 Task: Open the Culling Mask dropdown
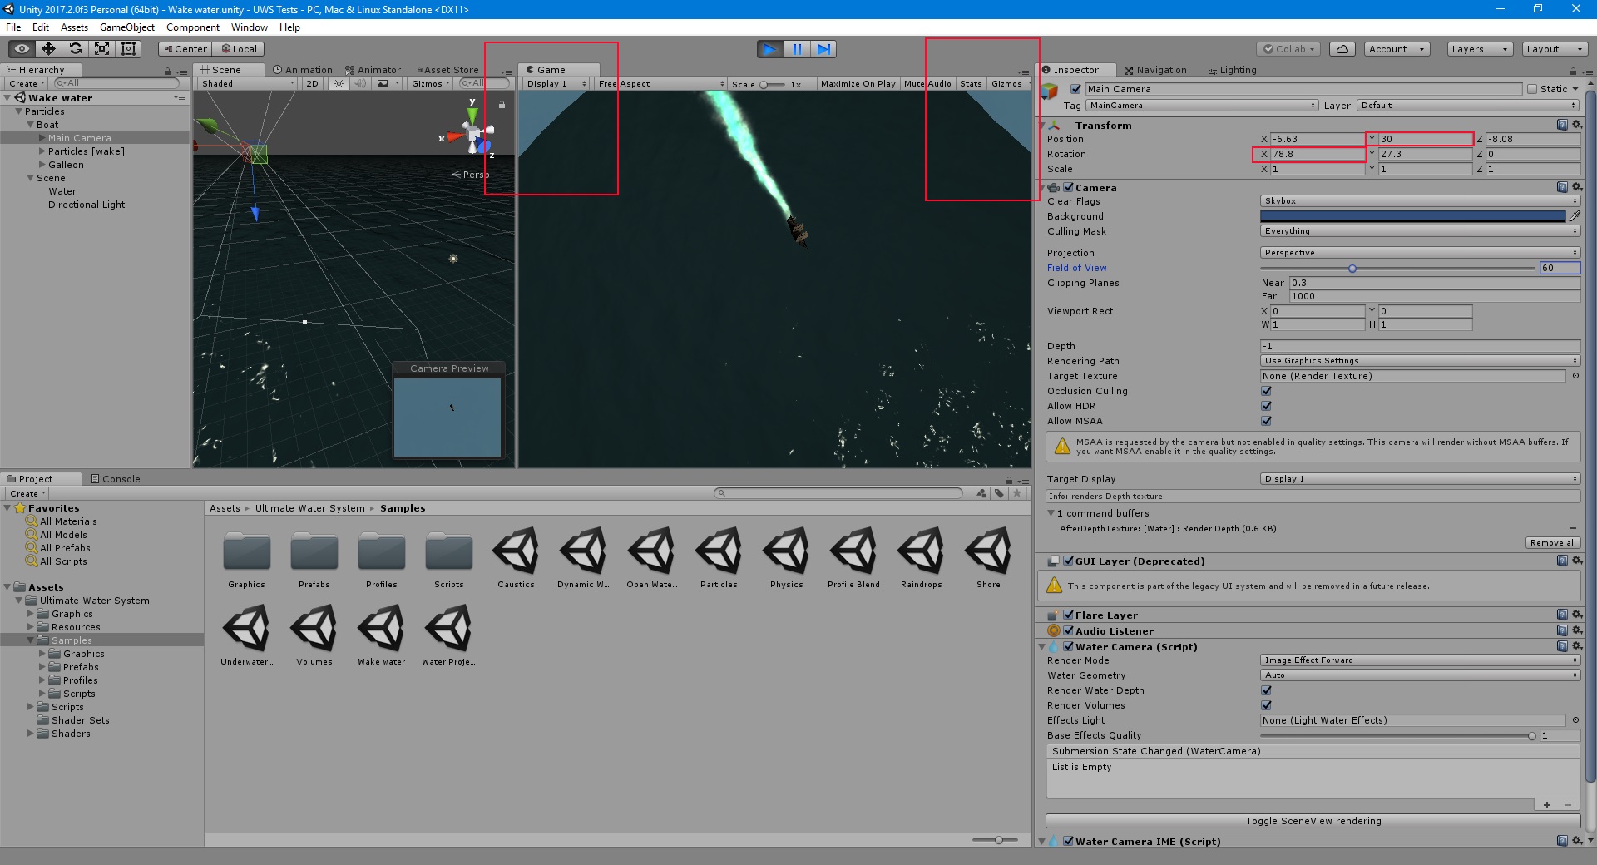pos(1418,230)
